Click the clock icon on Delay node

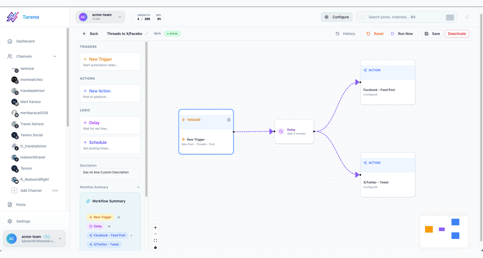coord(281,131)
